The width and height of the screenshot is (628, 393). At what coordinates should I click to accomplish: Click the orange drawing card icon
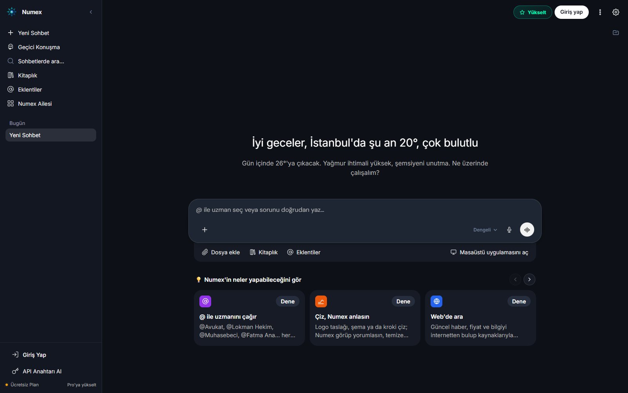(x=321, y=301)
